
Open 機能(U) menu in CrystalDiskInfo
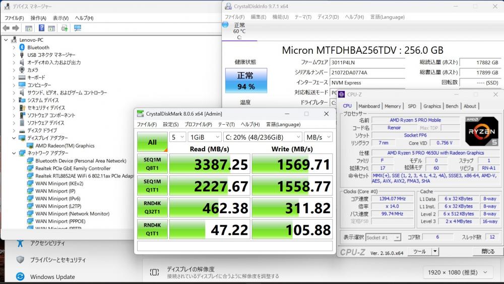(x=280, y=17)
